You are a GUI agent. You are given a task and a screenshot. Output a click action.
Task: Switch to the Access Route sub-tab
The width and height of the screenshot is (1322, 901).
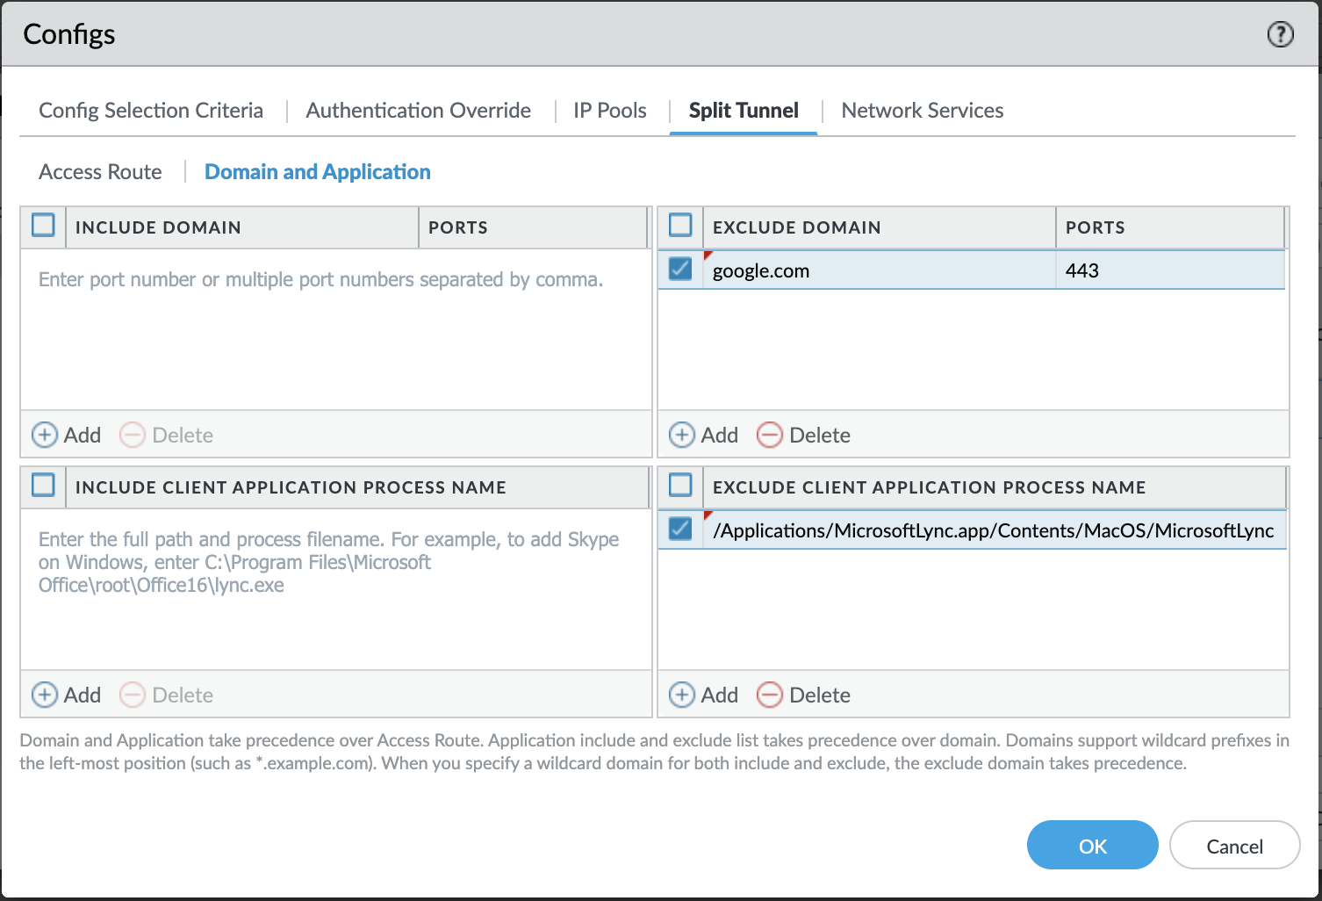pyautogui.click(x=99, y=171)
